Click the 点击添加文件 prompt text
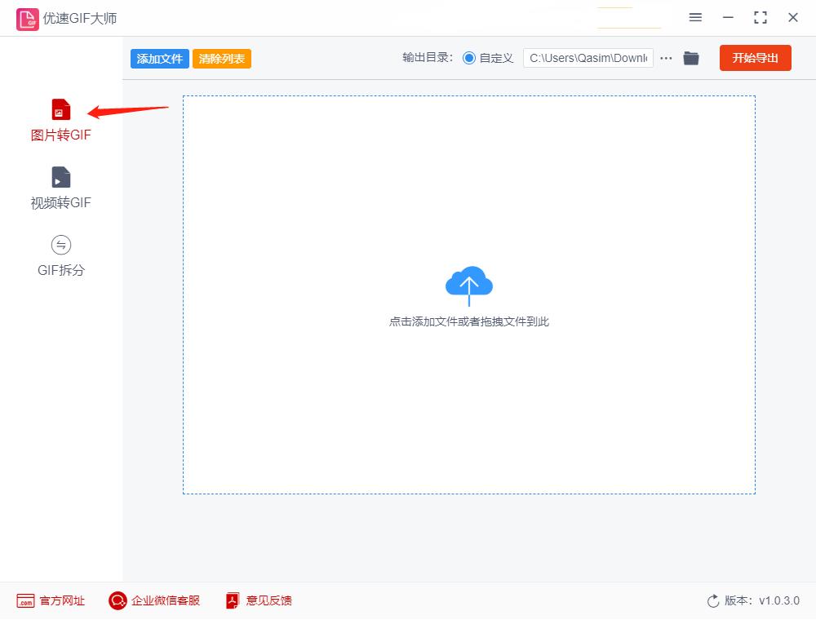The image size is (816, 620). (468, 321)
